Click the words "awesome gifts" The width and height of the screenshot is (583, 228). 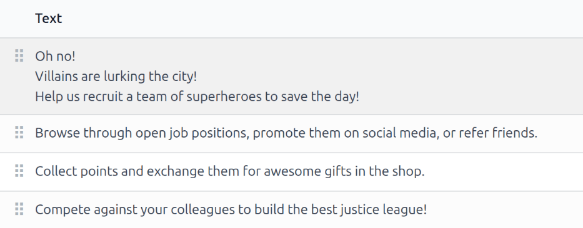coord(307,171)
